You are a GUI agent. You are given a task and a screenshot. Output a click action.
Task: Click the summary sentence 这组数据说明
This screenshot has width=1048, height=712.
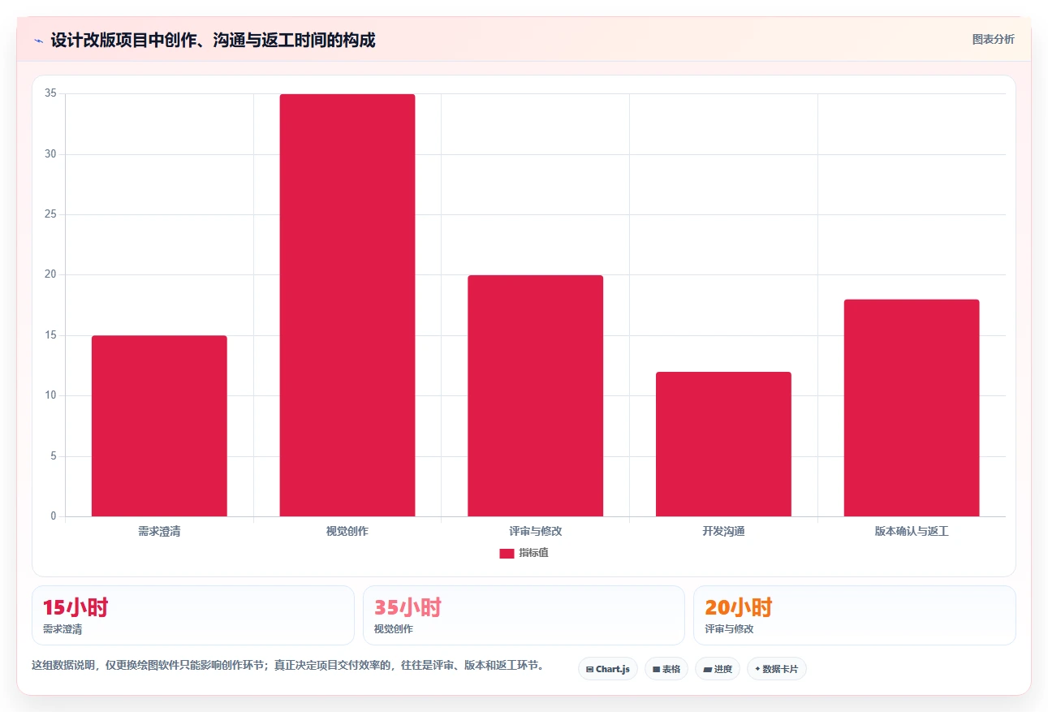pos(287,666)
